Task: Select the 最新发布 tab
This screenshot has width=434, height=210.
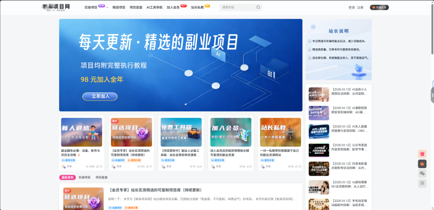Action: tap(67, 177)
